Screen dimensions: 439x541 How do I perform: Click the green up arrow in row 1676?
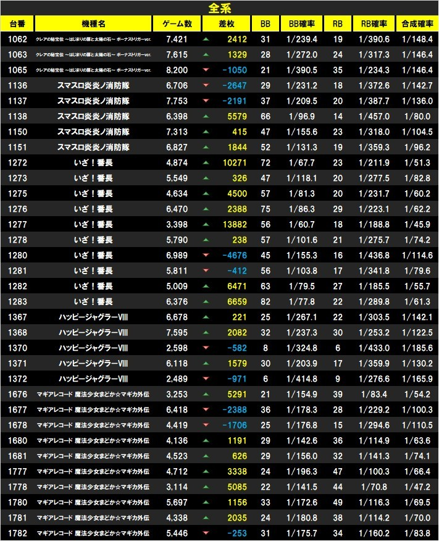click(x=206, y=395)
